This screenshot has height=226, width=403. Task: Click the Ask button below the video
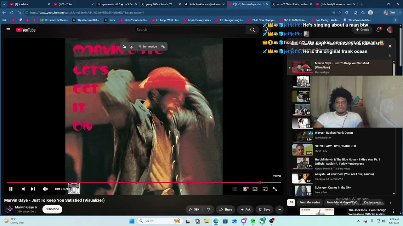[246, 210]
